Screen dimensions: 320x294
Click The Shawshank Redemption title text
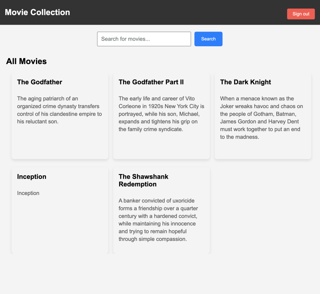point(143,180)
